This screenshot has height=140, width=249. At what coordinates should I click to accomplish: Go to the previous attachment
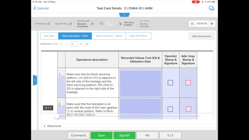pos(67,44)
